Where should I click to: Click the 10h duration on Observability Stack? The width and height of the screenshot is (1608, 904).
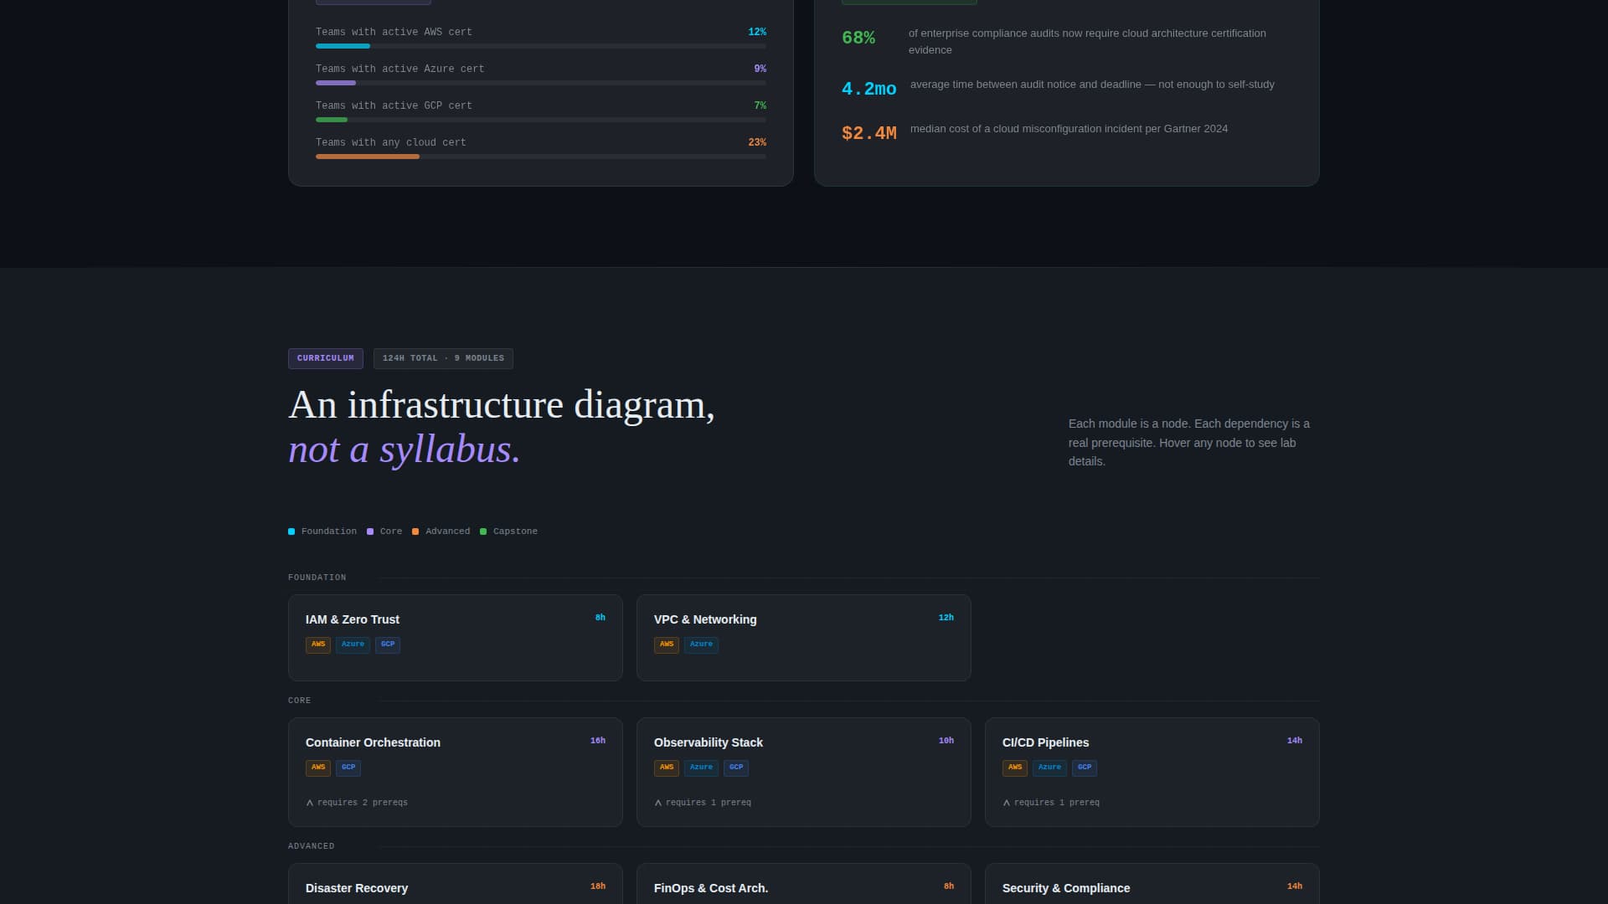[946, 741]
